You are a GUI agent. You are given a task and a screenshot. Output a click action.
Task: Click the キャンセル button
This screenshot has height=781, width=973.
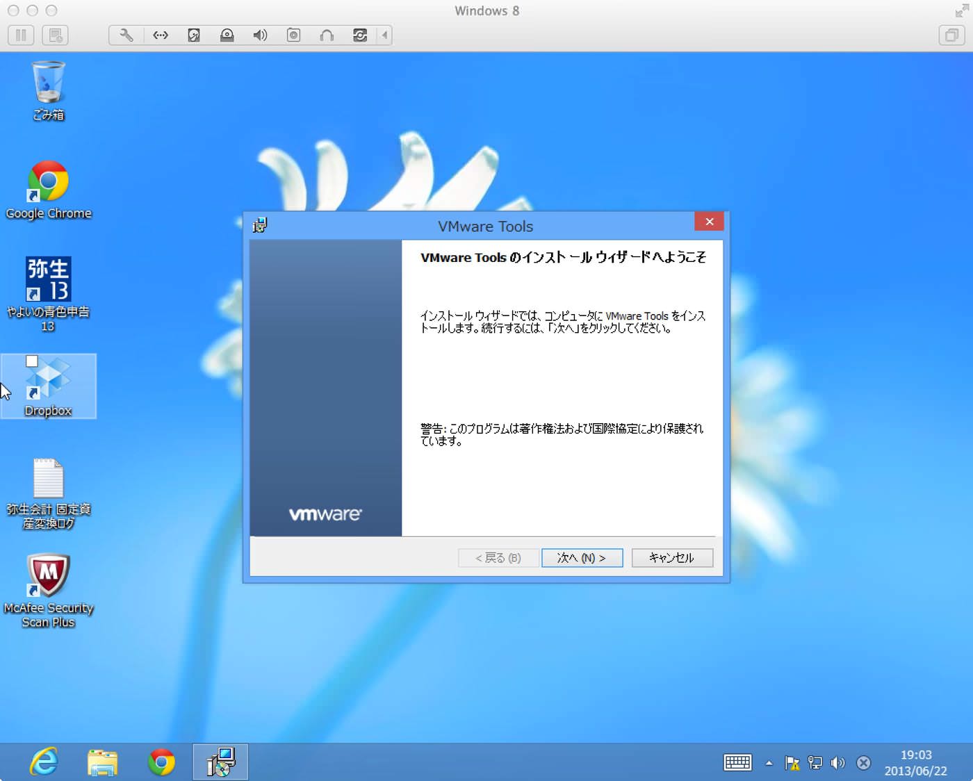[672, 558]
